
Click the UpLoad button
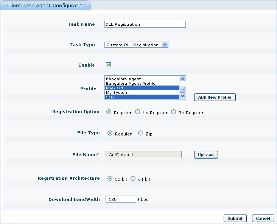click(206, 155)
